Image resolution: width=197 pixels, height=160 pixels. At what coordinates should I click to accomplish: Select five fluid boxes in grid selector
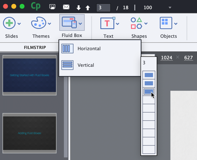149,108
